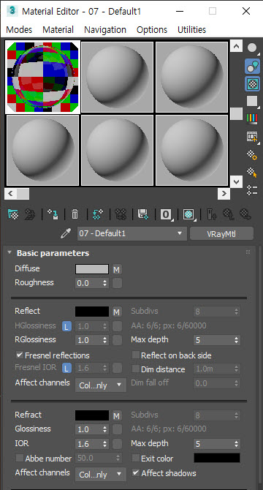Click the Refract Glossiness value field
Viewport: 263px width, 490px height.
pos(88,429)
